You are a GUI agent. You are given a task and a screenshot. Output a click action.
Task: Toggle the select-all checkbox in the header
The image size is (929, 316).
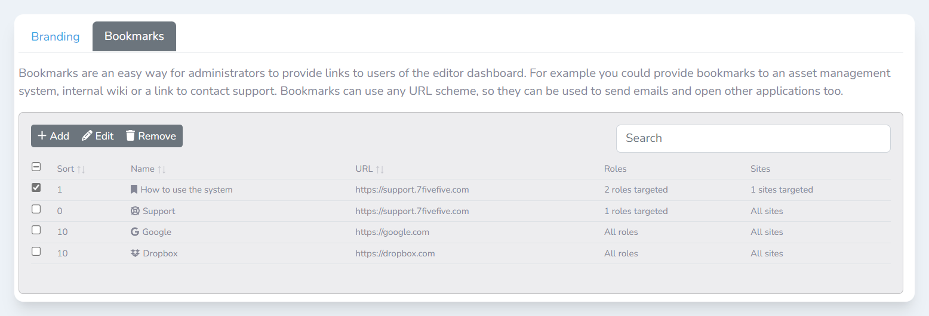tap(36, 167)
